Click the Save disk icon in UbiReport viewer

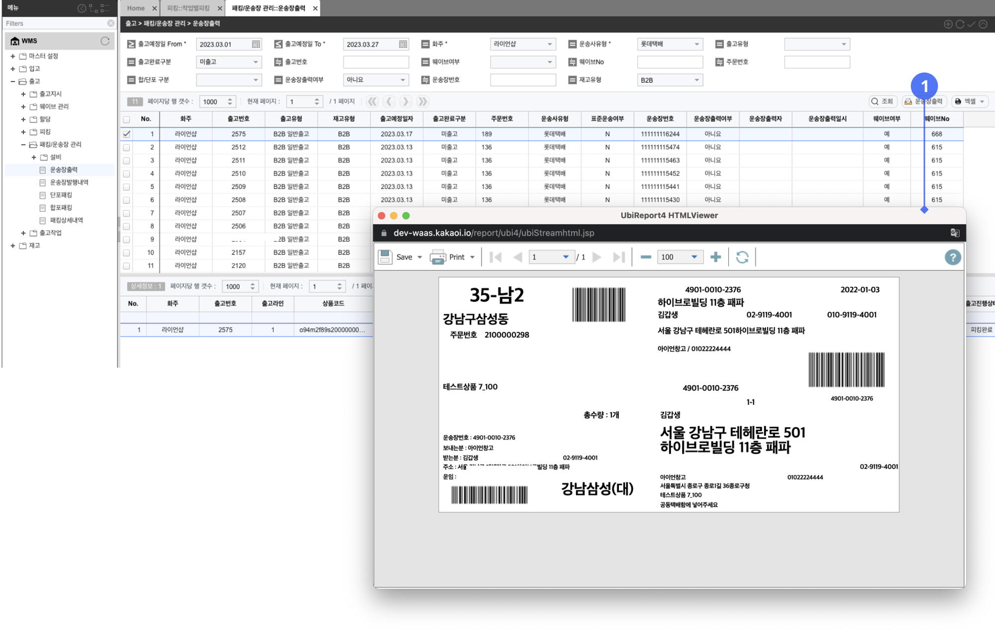[x=385, y=257]
